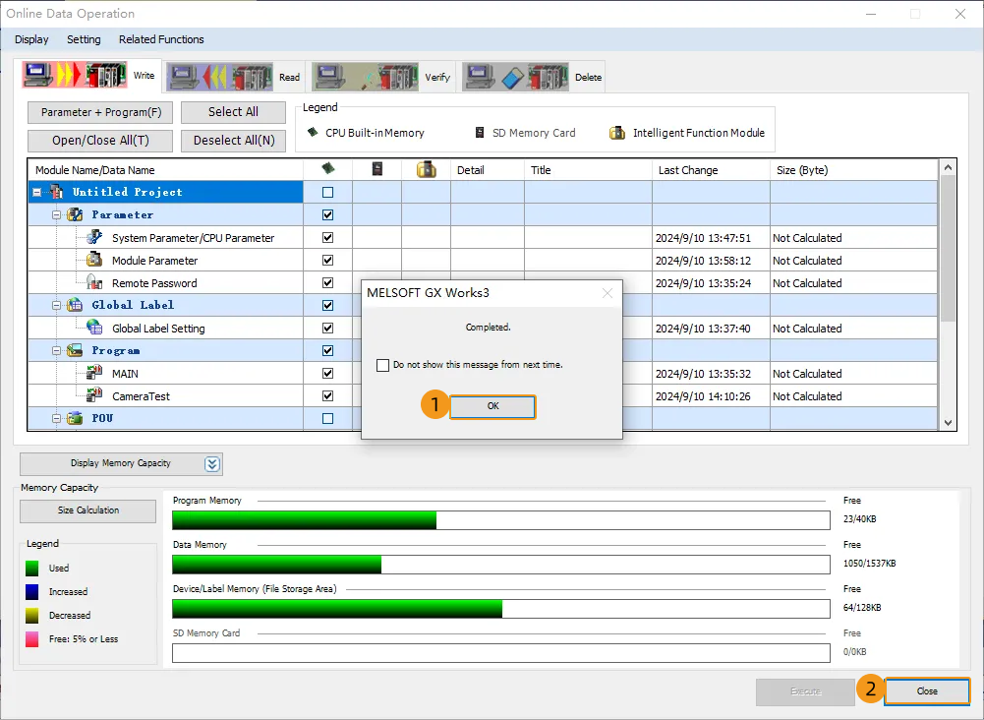Click the data list scrollbar down arrow
984x720 pixels.
[948, 422]
